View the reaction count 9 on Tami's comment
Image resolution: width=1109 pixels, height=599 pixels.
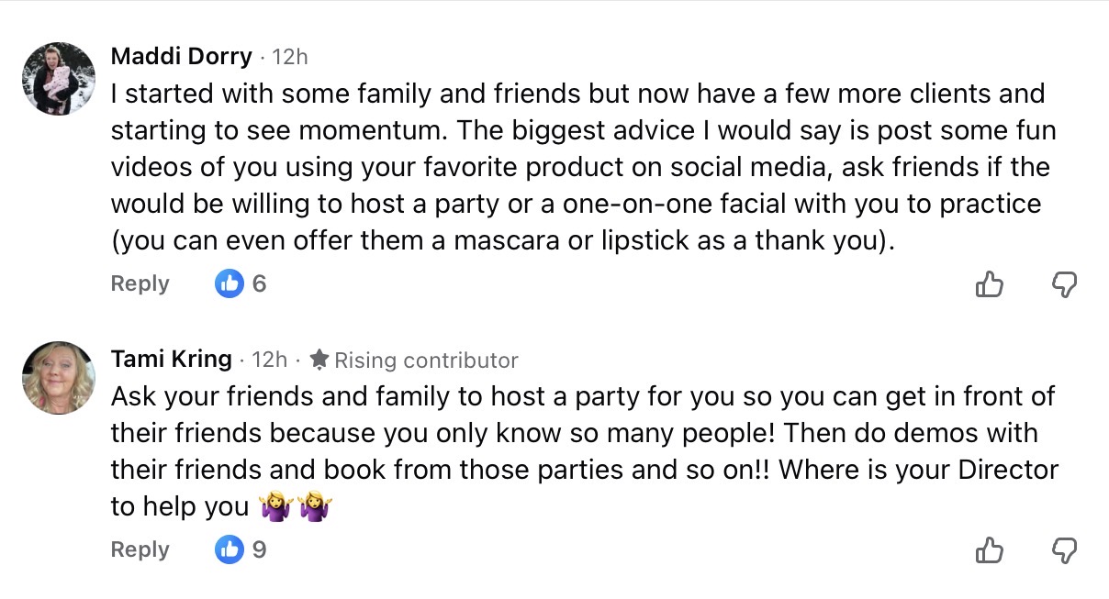(x=259, y=549)
